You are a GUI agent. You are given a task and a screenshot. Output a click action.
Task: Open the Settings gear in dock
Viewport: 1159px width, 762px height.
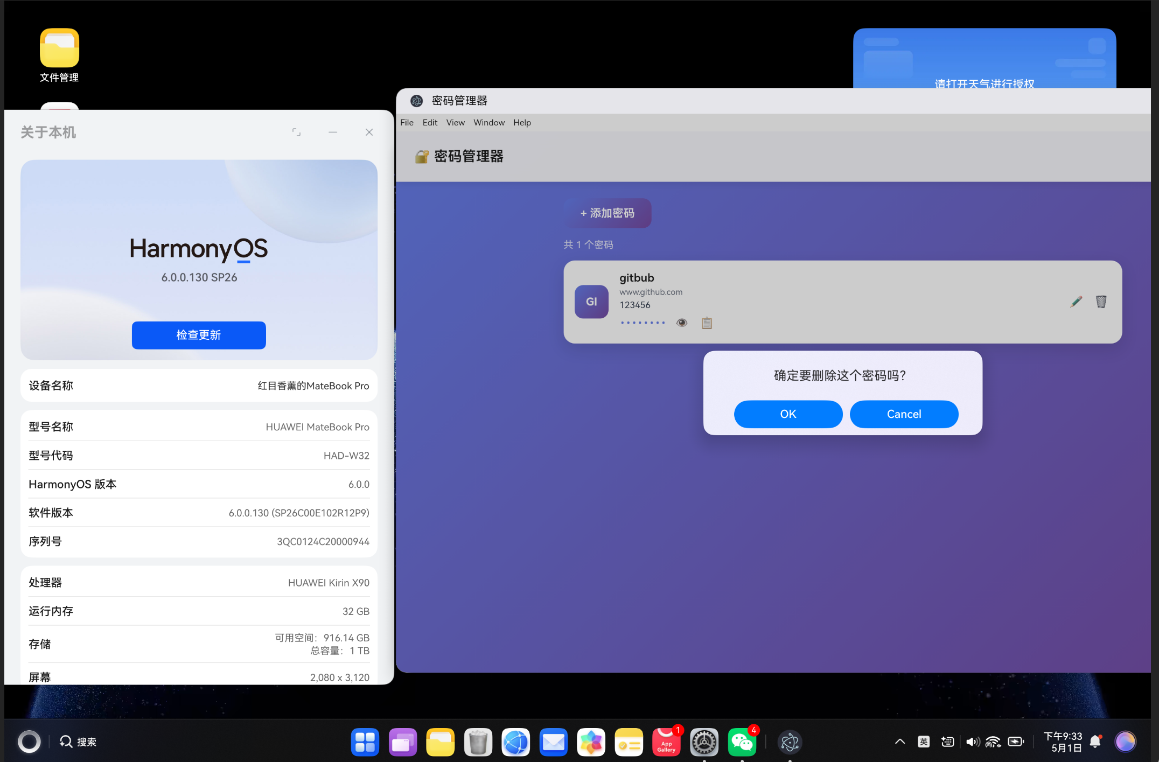click(704, 743)
